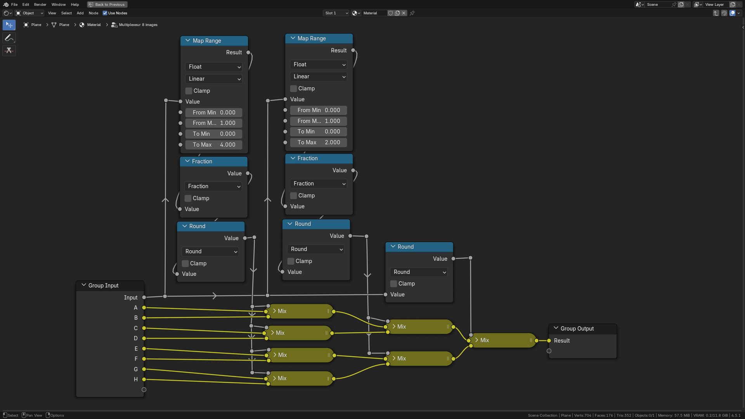Viewport: 745px width, 419px height.
Task: Open Linear interpolation dropdown on right Map Range
Action: pos(319,76)
